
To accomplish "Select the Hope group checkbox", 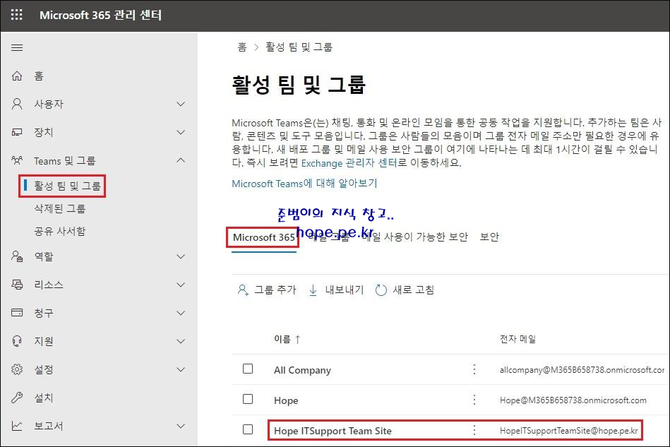I will tap(248, 399).
